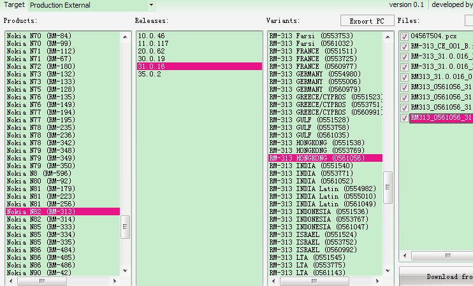Screen dimensions: 473x286
Task: Click Variants horizontal scrollbar thumb
Action: 314,281
